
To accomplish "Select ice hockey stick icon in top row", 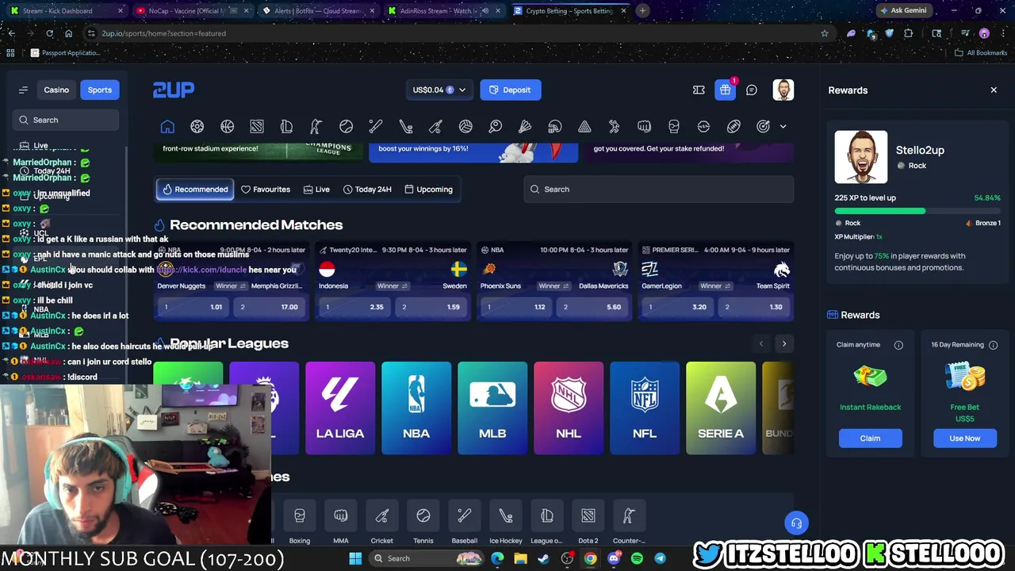I will pos(405,127).
